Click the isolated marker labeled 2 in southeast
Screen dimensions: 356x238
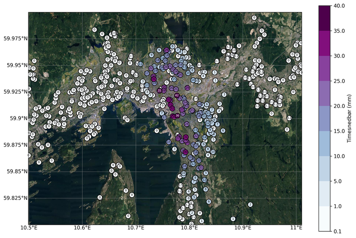(x=250, y=204)
